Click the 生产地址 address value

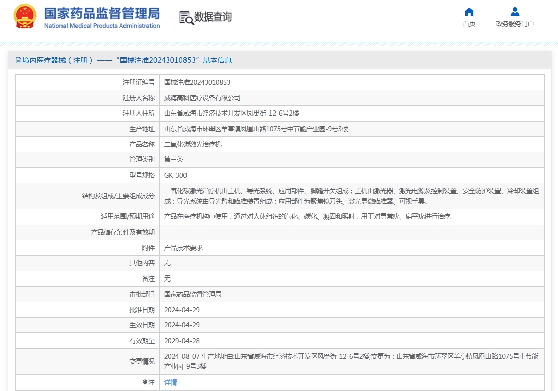(256, 129)
